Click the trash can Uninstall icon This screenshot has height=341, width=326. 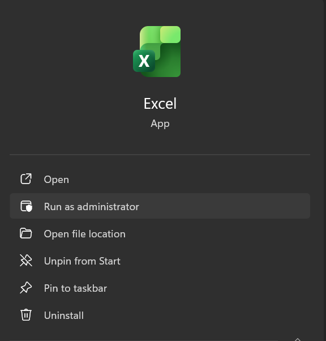tap(26, 315)
